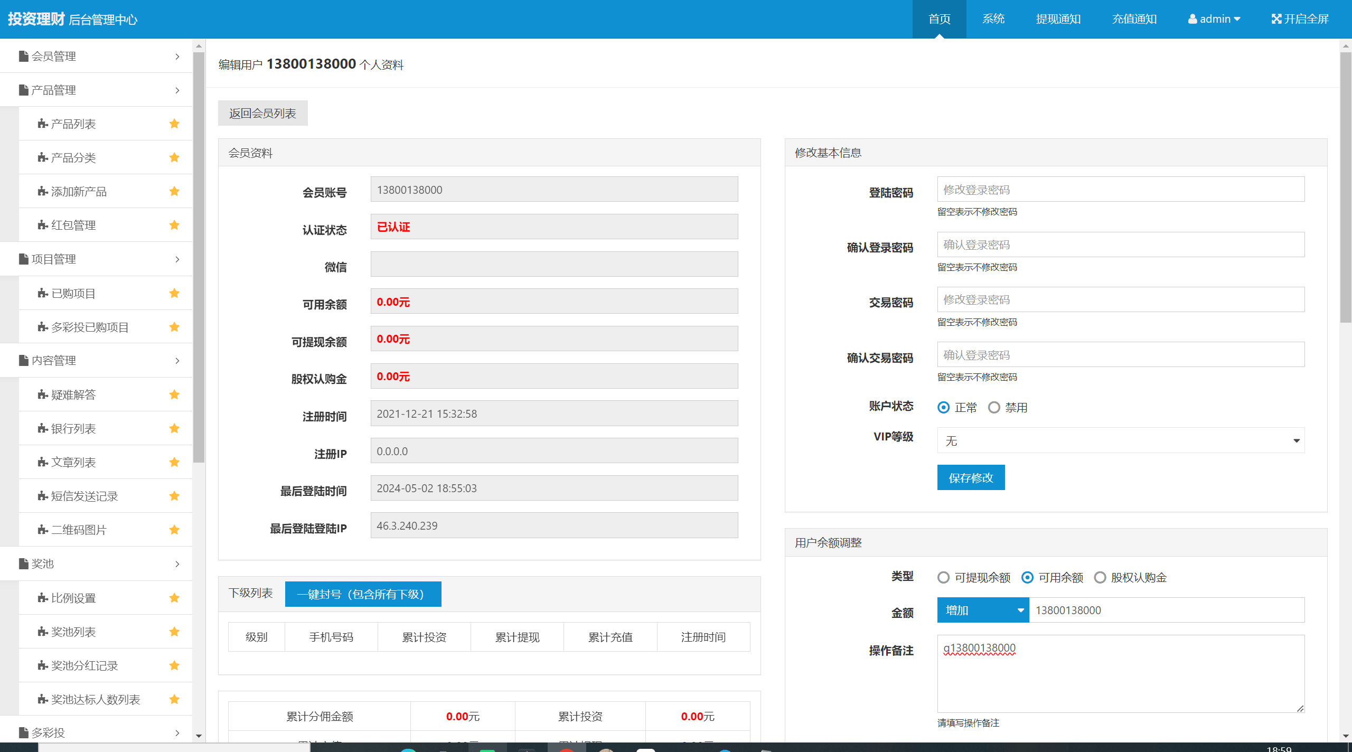This screenshot has width=1352, height=752.
Task: Open the 增加 amount operation dropdown
Action: tap(983, 610)
